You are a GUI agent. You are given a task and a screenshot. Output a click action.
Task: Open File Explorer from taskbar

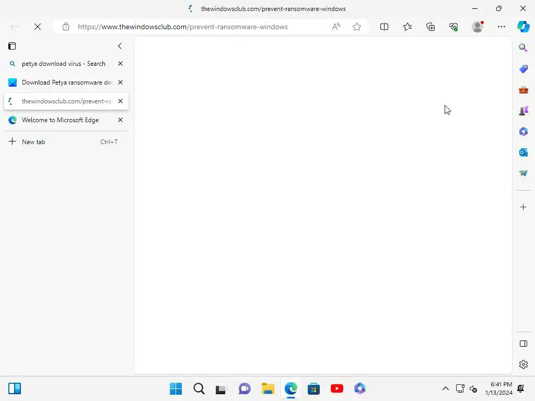coord(268,388)
